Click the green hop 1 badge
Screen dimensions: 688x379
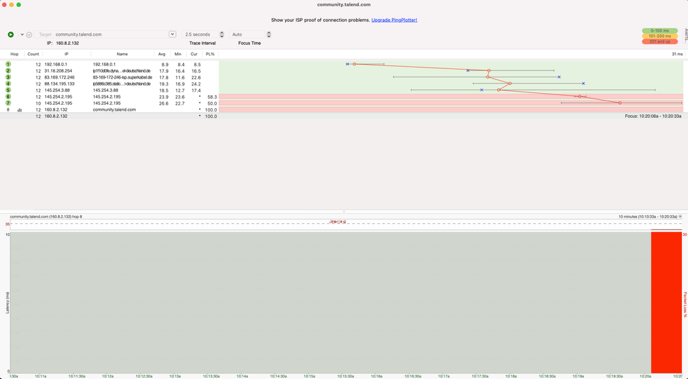(8, 64)
